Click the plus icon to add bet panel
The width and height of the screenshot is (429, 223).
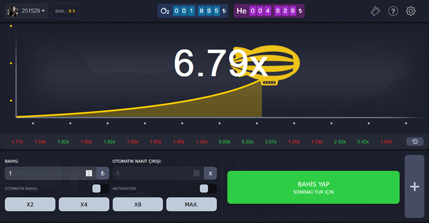pos(414,186)
